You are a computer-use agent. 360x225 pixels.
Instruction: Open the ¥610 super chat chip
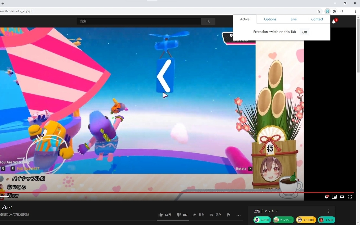pyautogui.click(x=262, y=220)
